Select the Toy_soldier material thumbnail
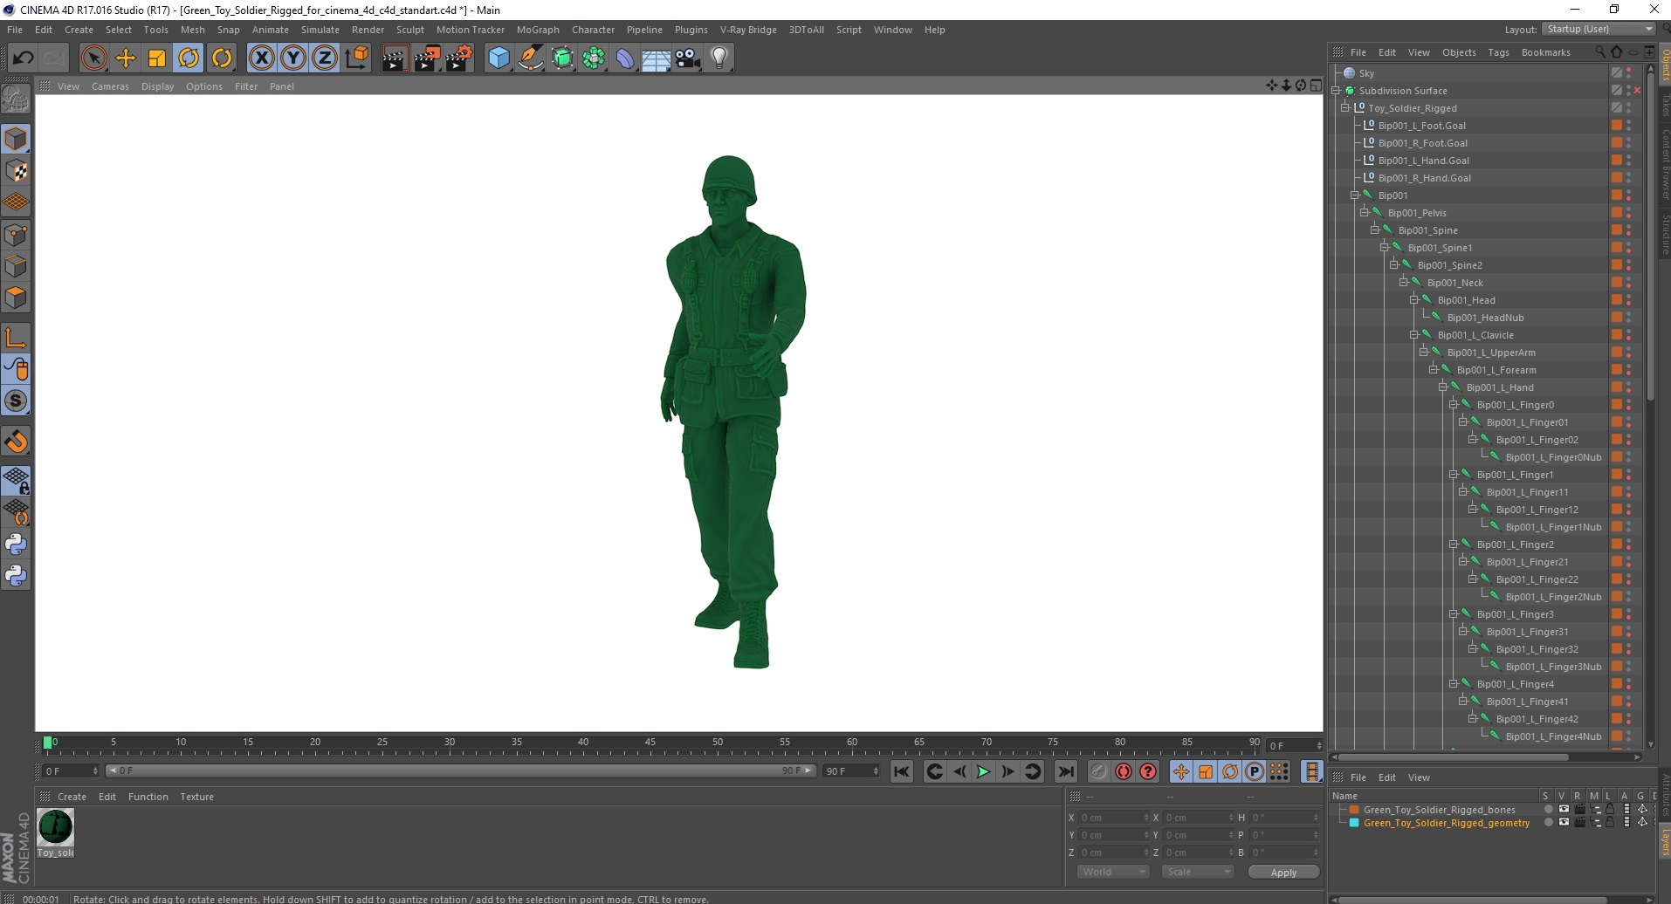1671x904 pixels. click(x=56, y=827)
